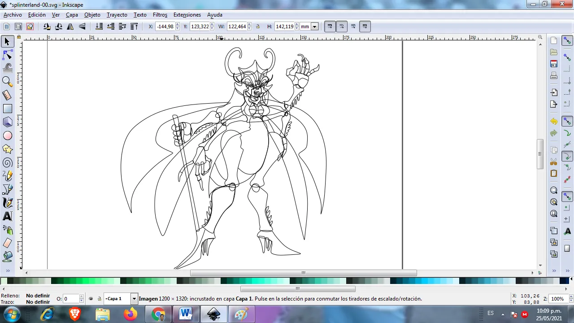Viewport: 574px width, 323px height.
Task: Toggle the width/height lock ratio
Action: tap(258, 26)
